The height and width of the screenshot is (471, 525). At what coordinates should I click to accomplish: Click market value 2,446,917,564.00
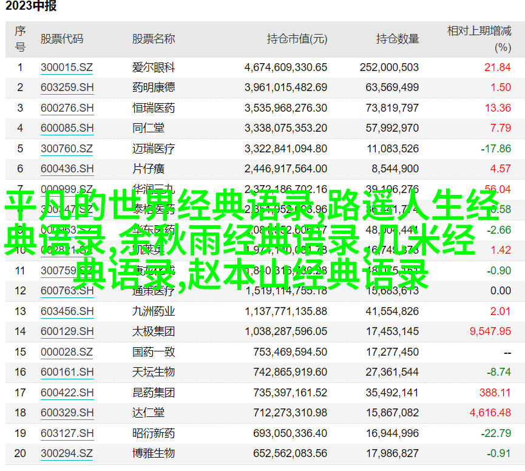[286, 168]
